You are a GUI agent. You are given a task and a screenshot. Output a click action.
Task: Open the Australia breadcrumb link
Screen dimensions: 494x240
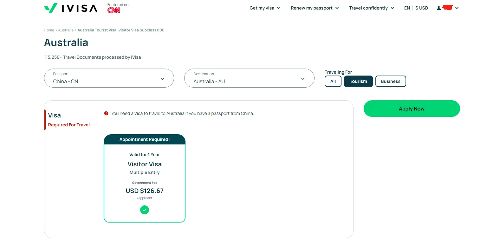(x=66, y=30)
